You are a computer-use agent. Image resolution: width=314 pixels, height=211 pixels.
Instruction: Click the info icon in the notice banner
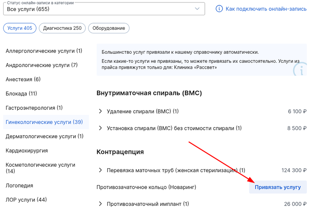[300, 70]
